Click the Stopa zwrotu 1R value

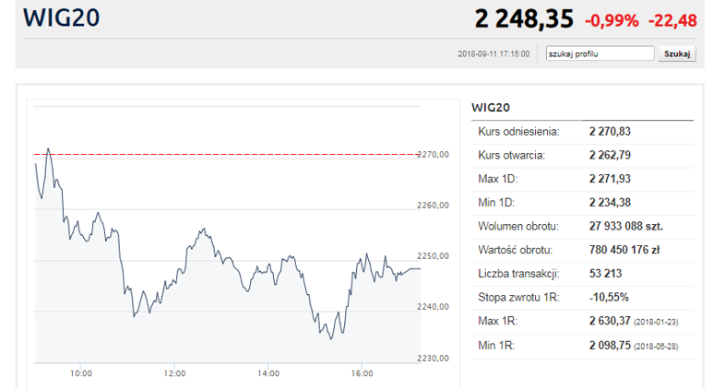[x=609, y=298]
